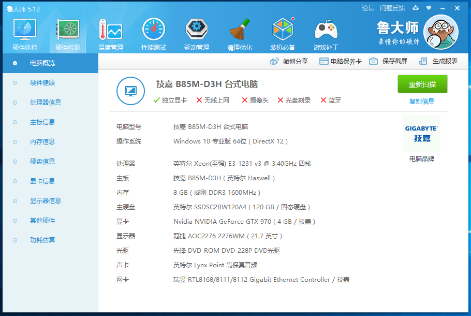471x316 pixels.
Task: Open the 问题反馈 feedback link
Action: [x=392, y=8]
